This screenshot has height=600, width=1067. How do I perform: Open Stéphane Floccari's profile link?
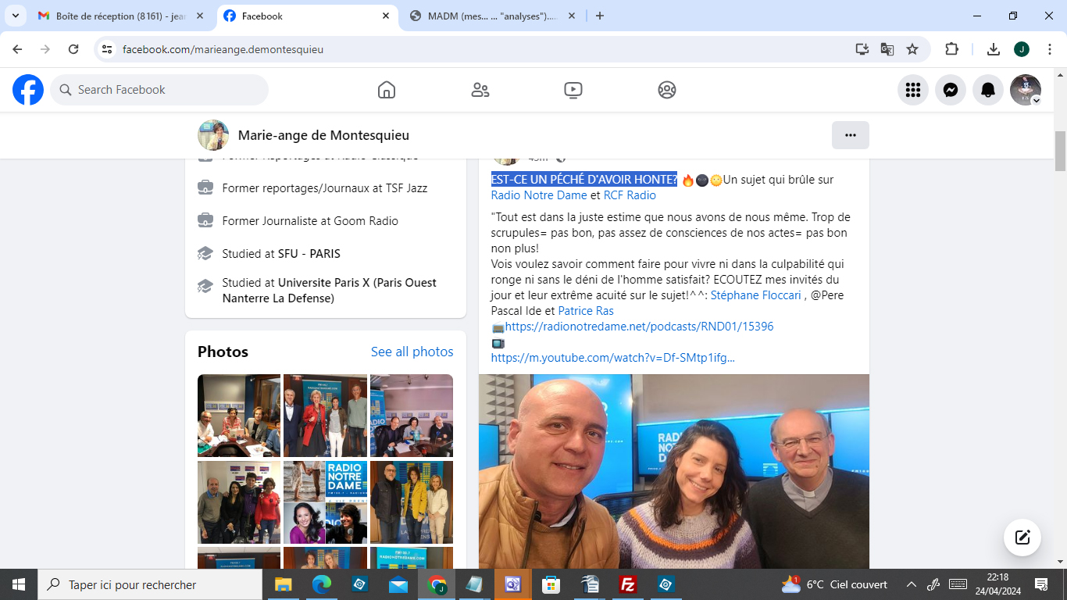(x=756, y=295)
